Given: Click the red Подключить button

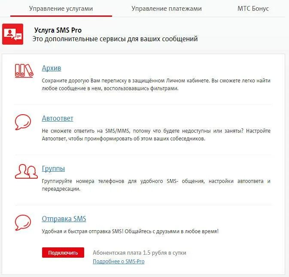Looking at the screenshot, I should 63,253.
